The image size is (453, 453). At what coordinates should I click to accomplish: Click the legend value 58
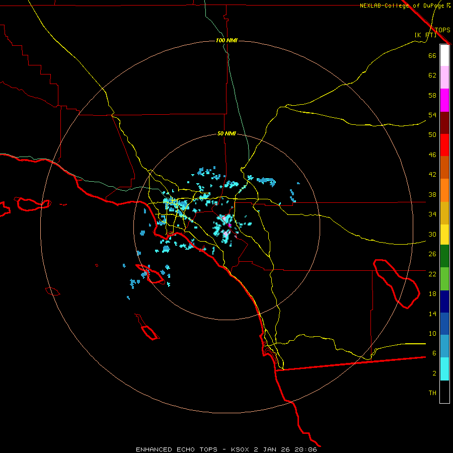point(432,95)
